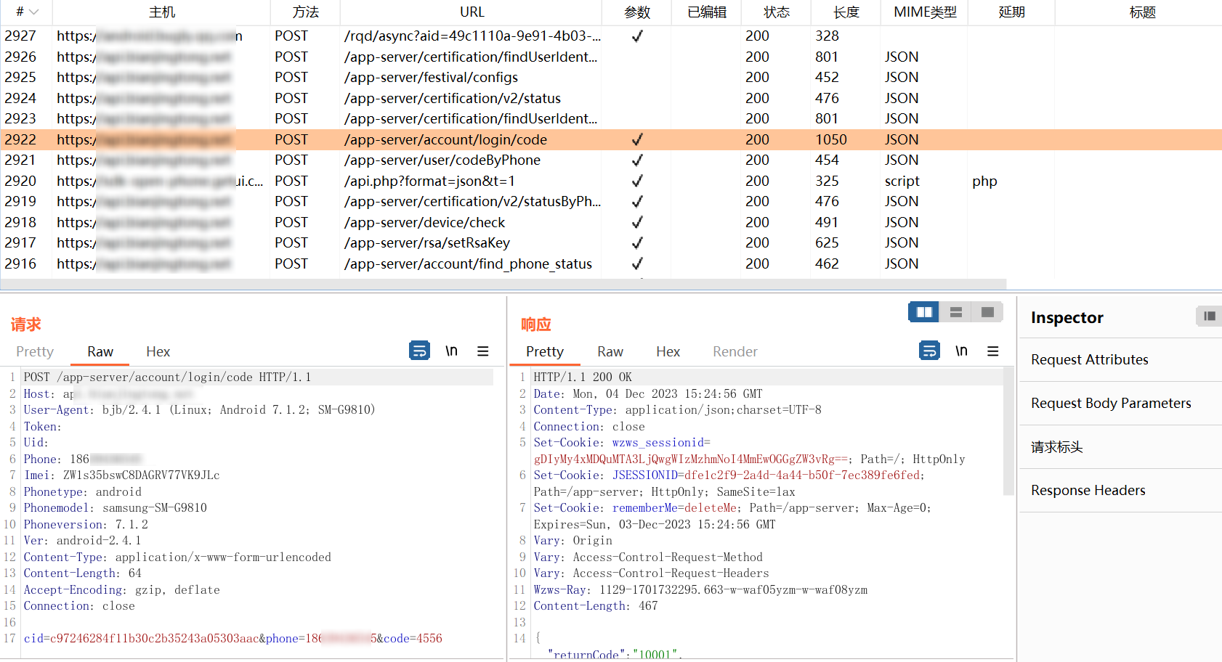The image size is (1222, 662).
Task: Switch to combined single-panel layout view
Action: click(987, 312)
